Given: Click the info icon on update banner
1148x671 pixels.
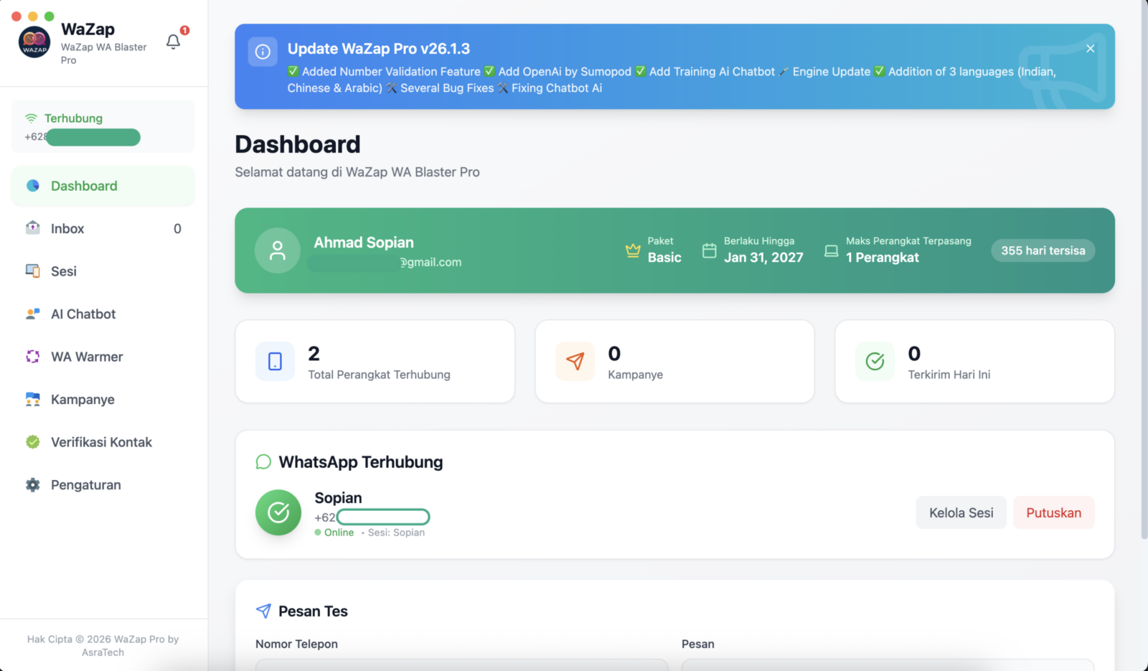Looking at the screenshot, I should tap(263, 52).
